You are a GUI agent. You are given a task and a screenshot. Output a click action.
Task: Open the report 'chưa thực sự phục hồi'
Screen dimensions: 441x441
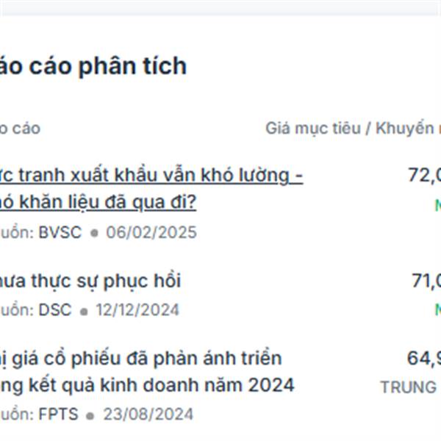click(90, 281)
